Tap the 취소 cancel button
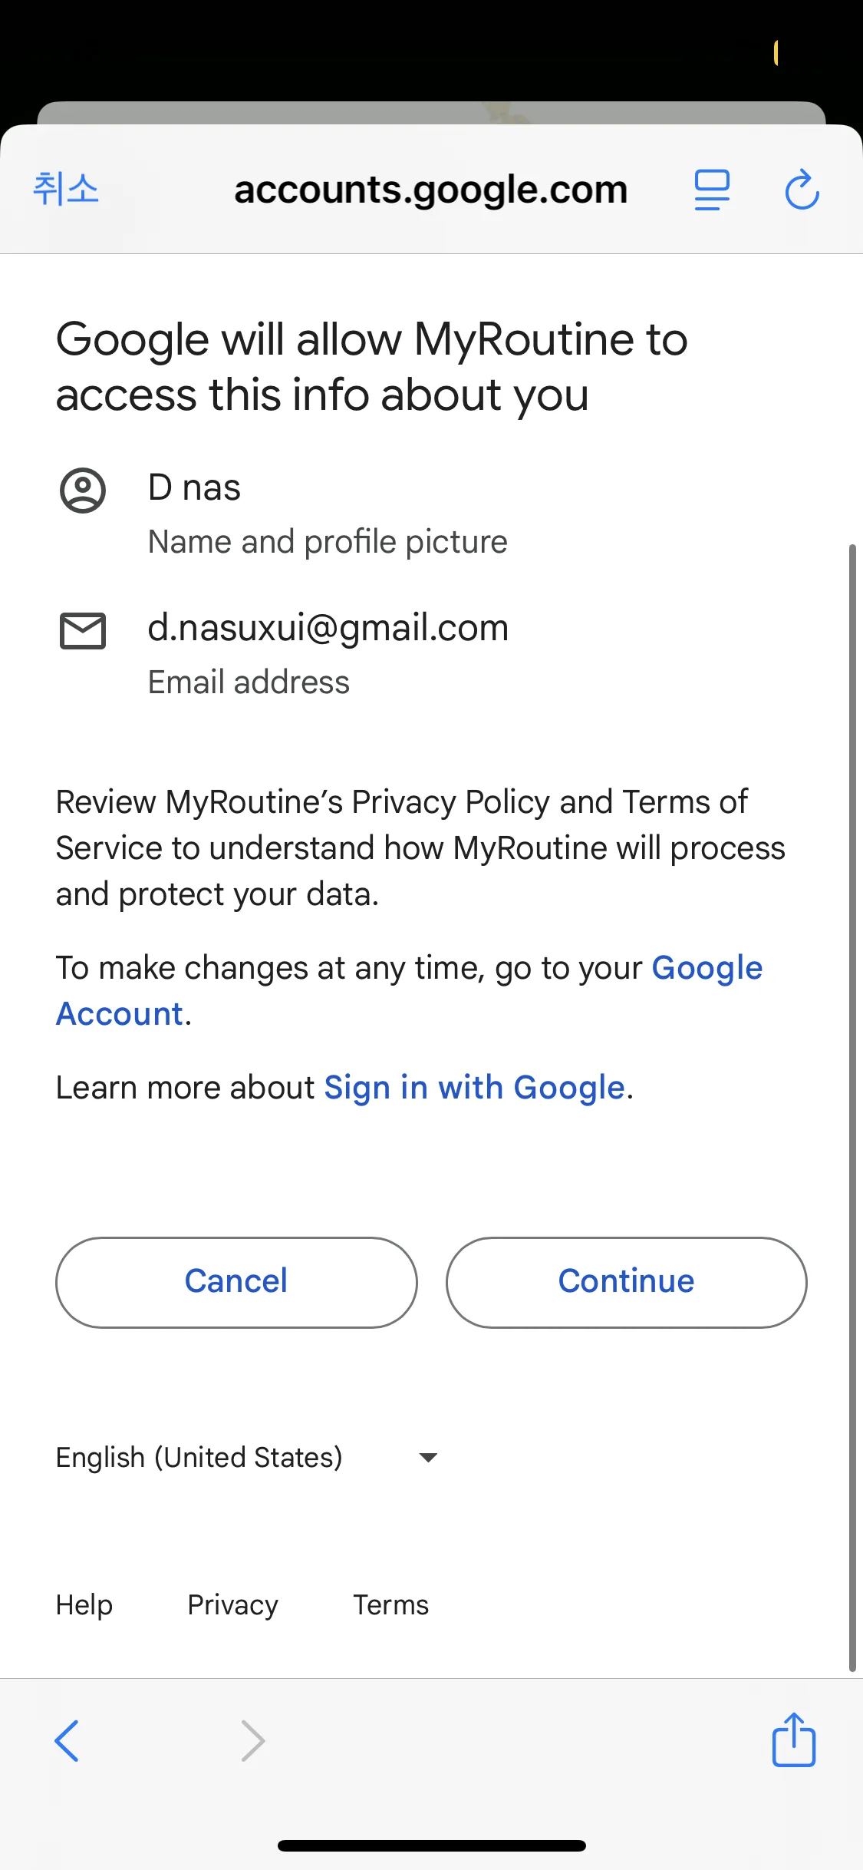863x1870 pixels. tap(66, 189)
